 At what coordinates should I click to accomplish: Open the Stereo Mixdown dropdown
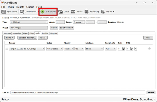[x=94, y=49]
